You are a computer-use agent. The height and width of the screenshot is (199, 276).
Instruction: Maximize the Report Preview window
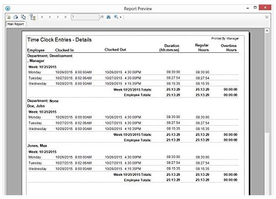pyautogui.click(x=255, y=8)
